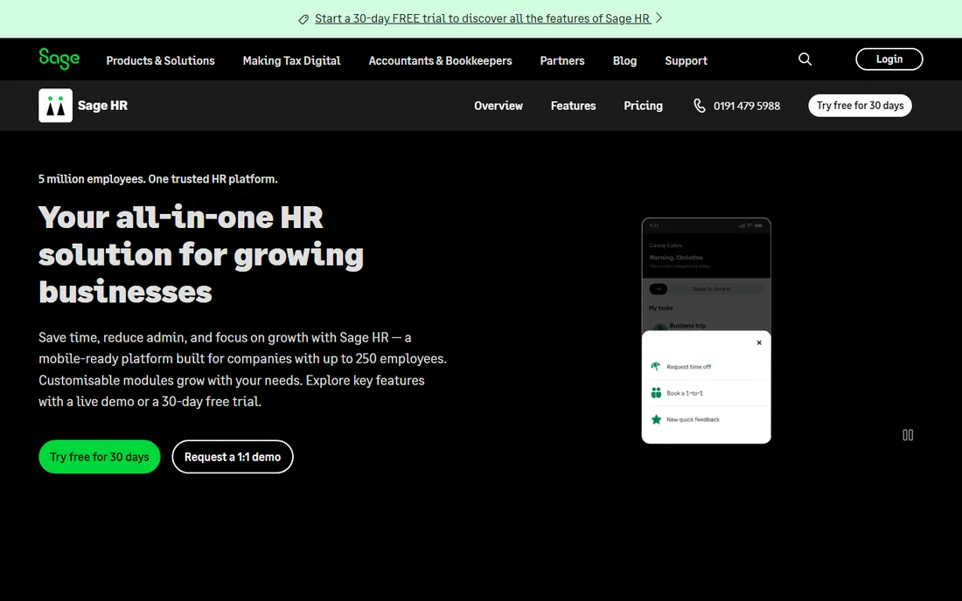Open the Support menu
962x601 pixels.
tap(686, 60)
